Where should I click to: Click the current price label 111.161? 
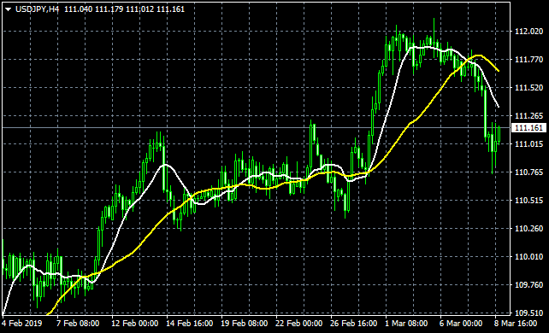528,128
